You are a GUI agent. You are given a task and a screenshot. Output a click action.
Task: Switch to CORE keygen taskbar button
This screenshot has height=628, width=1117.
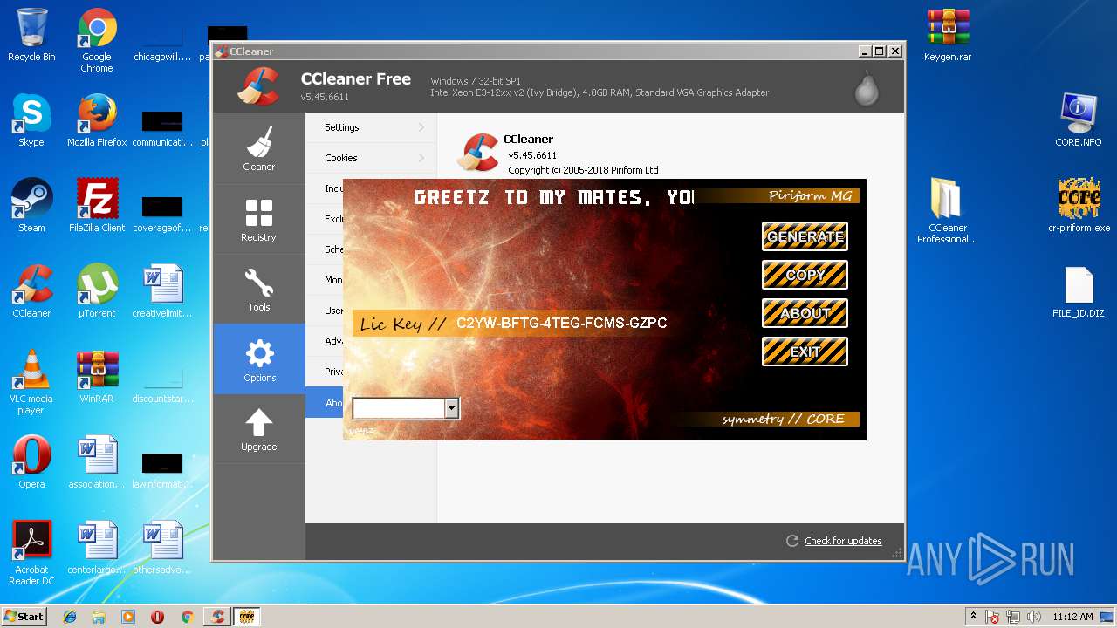[x=246, y=616]
